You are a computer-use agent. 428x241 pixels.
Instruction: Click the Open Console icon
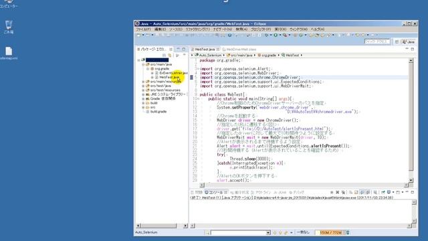click(398, 192)
